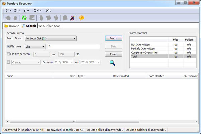Click the Files column header in statistics

coord(176,40)
